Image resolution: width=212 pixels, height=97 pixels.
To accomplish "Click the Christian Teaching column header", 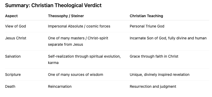I will [x=146, y=16].
